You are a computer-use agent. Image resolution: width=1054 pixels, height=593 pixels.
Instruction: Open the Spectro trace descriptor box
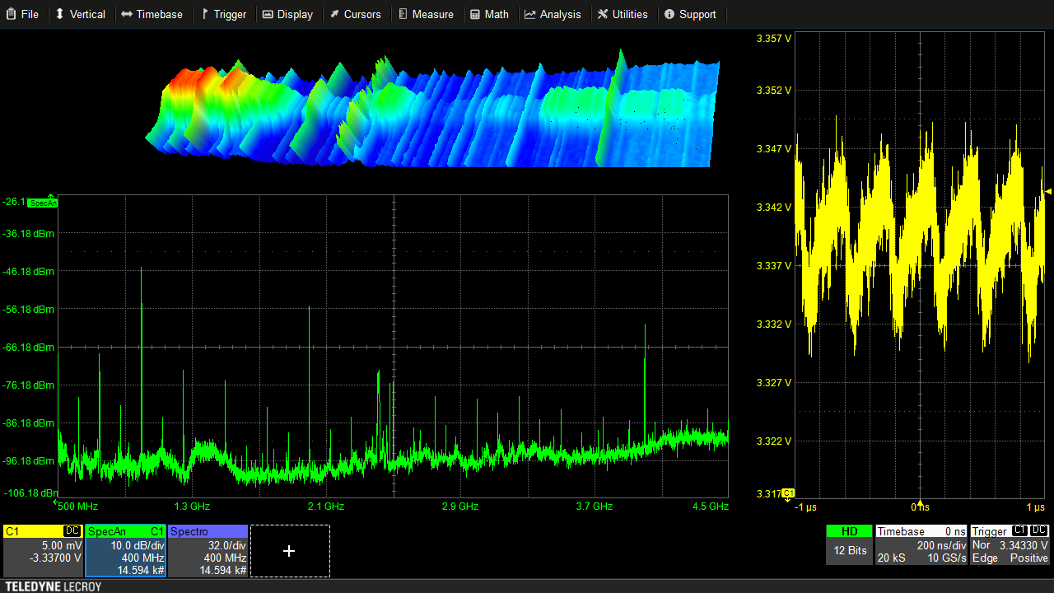pyautogui.click(x=208, y=551)
